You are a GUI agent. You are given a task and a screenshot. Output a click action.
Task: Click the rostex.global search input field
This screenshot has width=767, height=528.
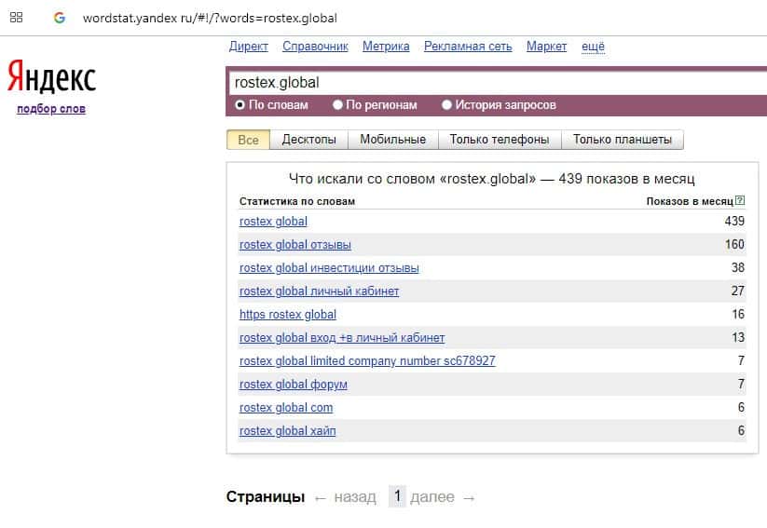[498, 83]
